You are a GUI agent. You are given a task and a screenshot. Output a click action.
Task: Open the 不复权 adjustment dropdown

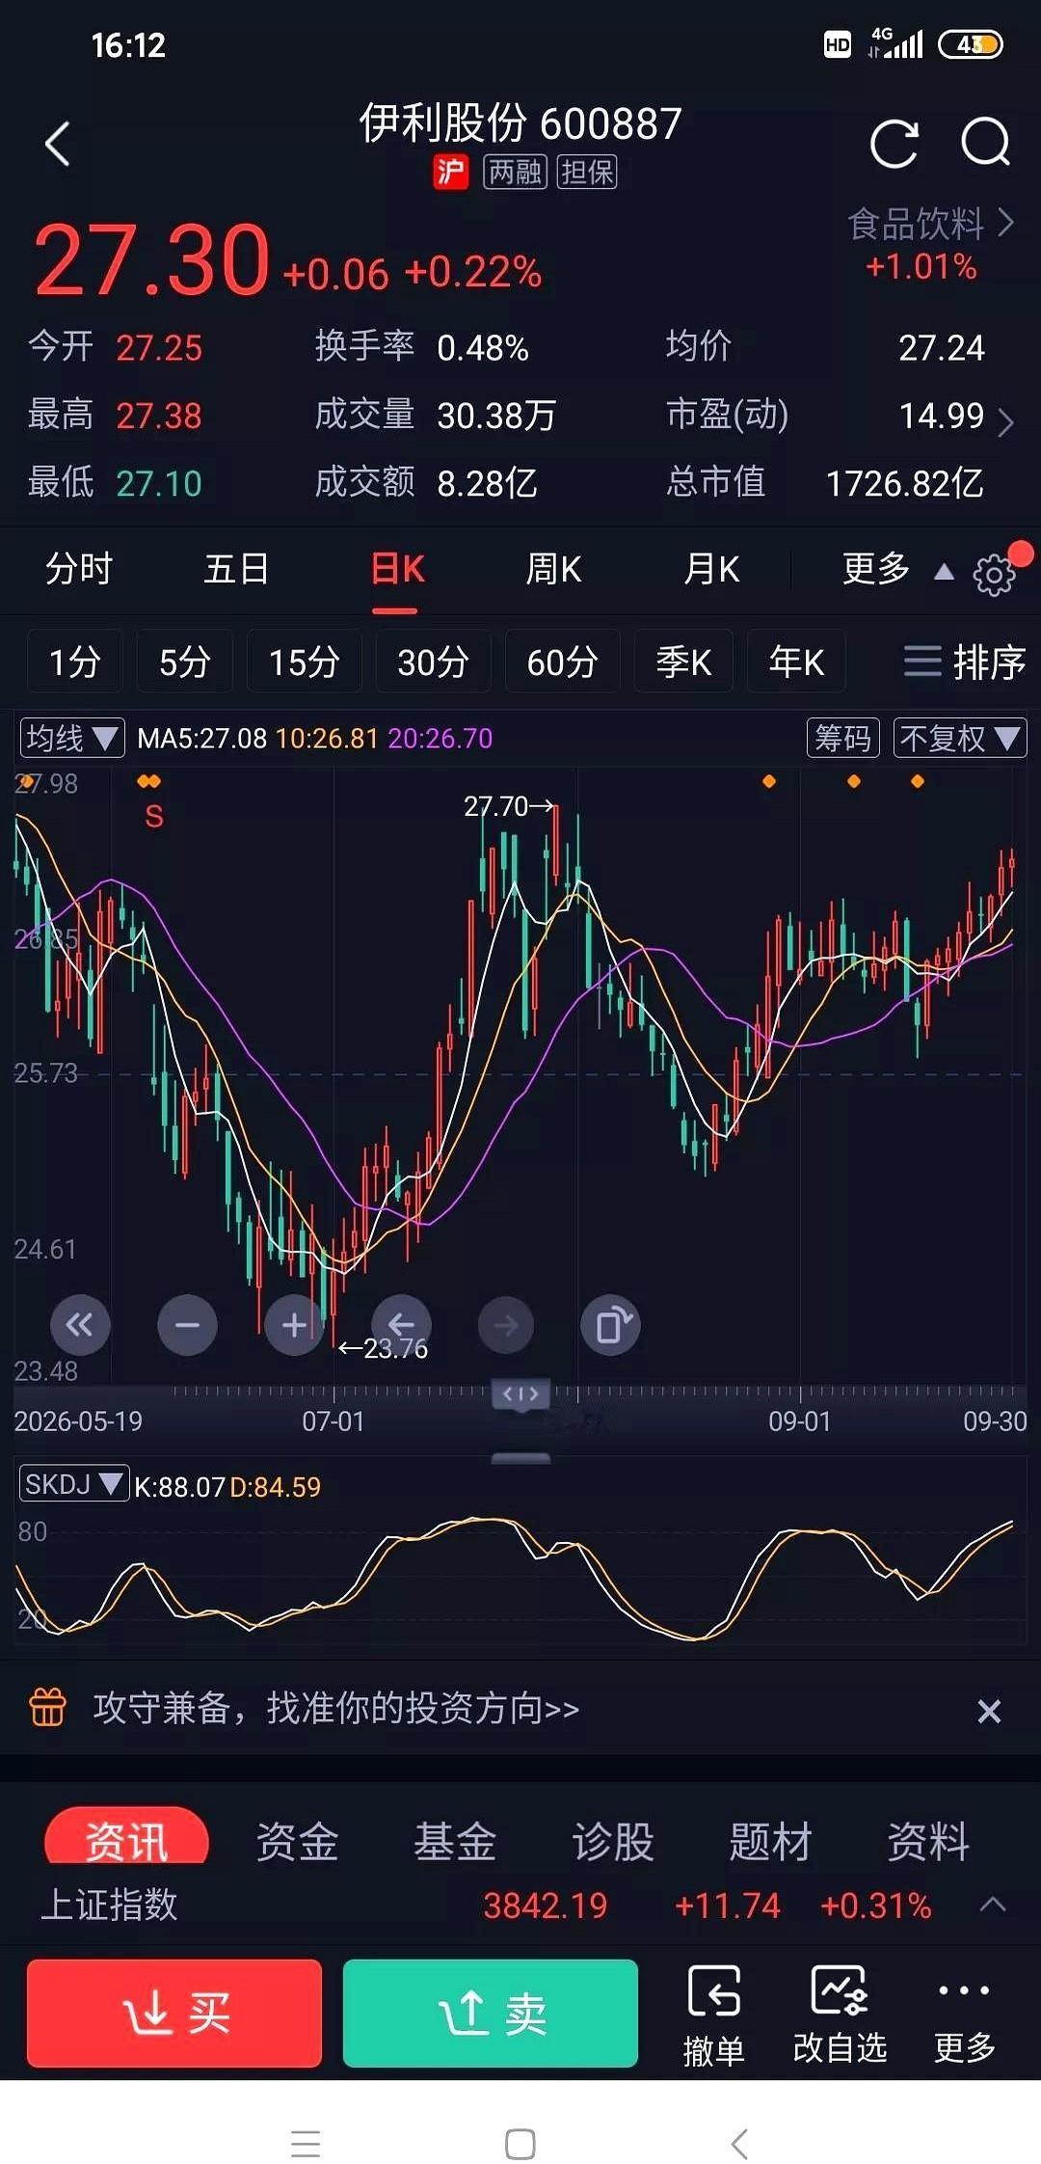click(x=960, y=739)
